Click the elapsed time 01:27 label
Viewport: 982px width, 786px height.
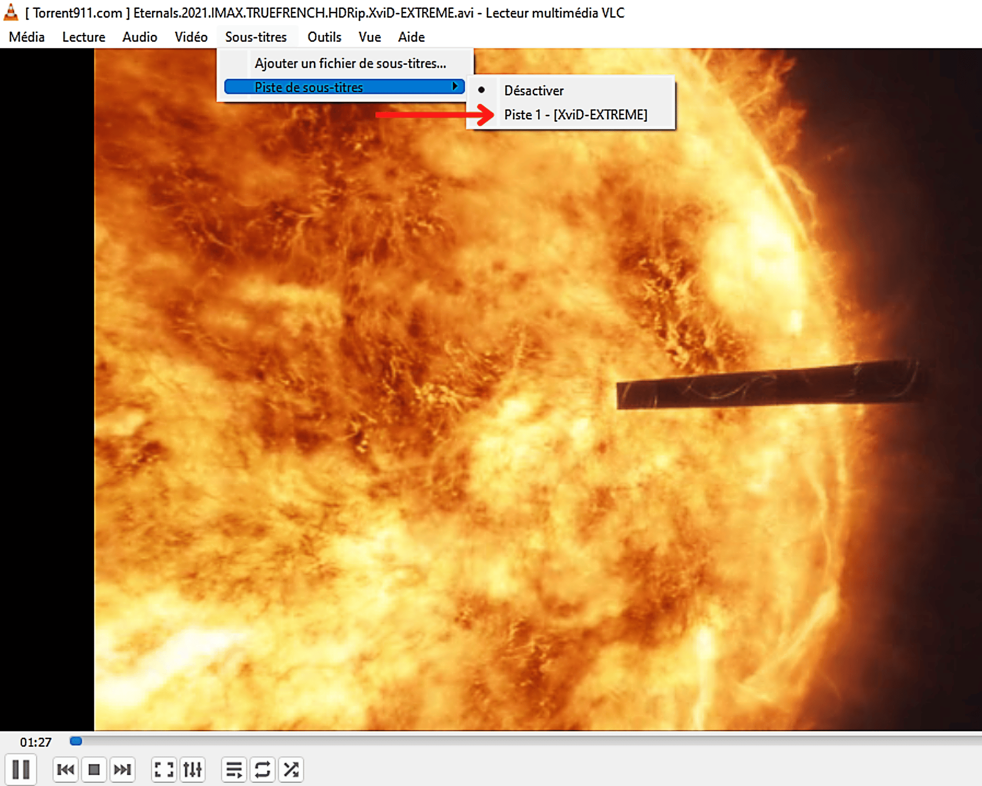(x=35, y=742)
